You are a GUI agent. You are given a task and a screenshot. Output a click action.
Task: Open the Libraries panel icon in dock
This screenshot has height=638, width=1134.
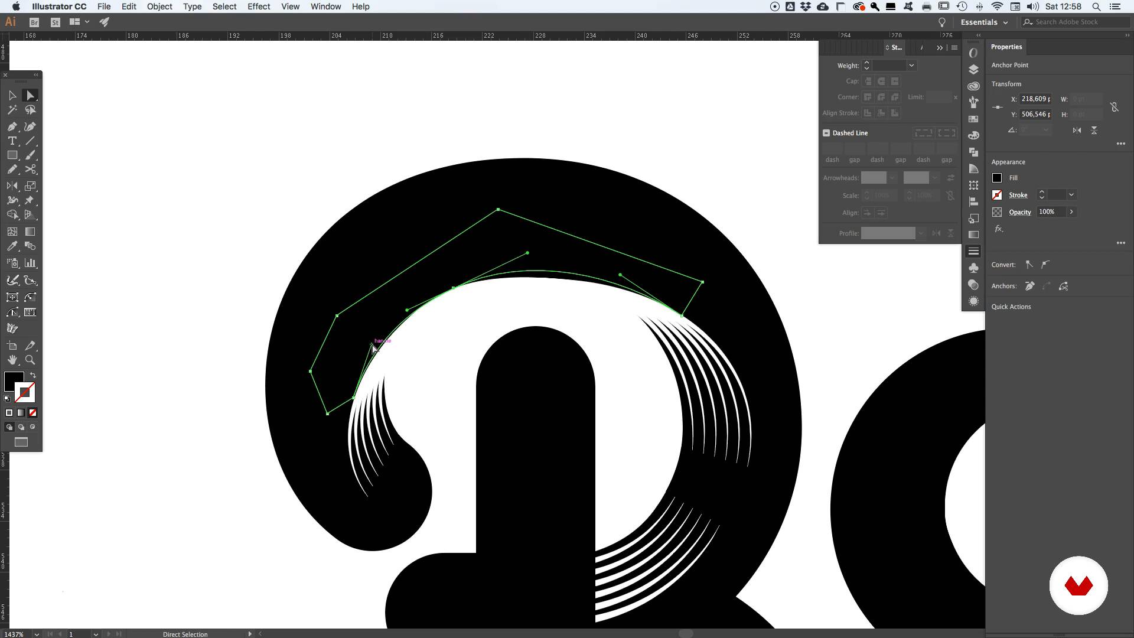point(973,86)
